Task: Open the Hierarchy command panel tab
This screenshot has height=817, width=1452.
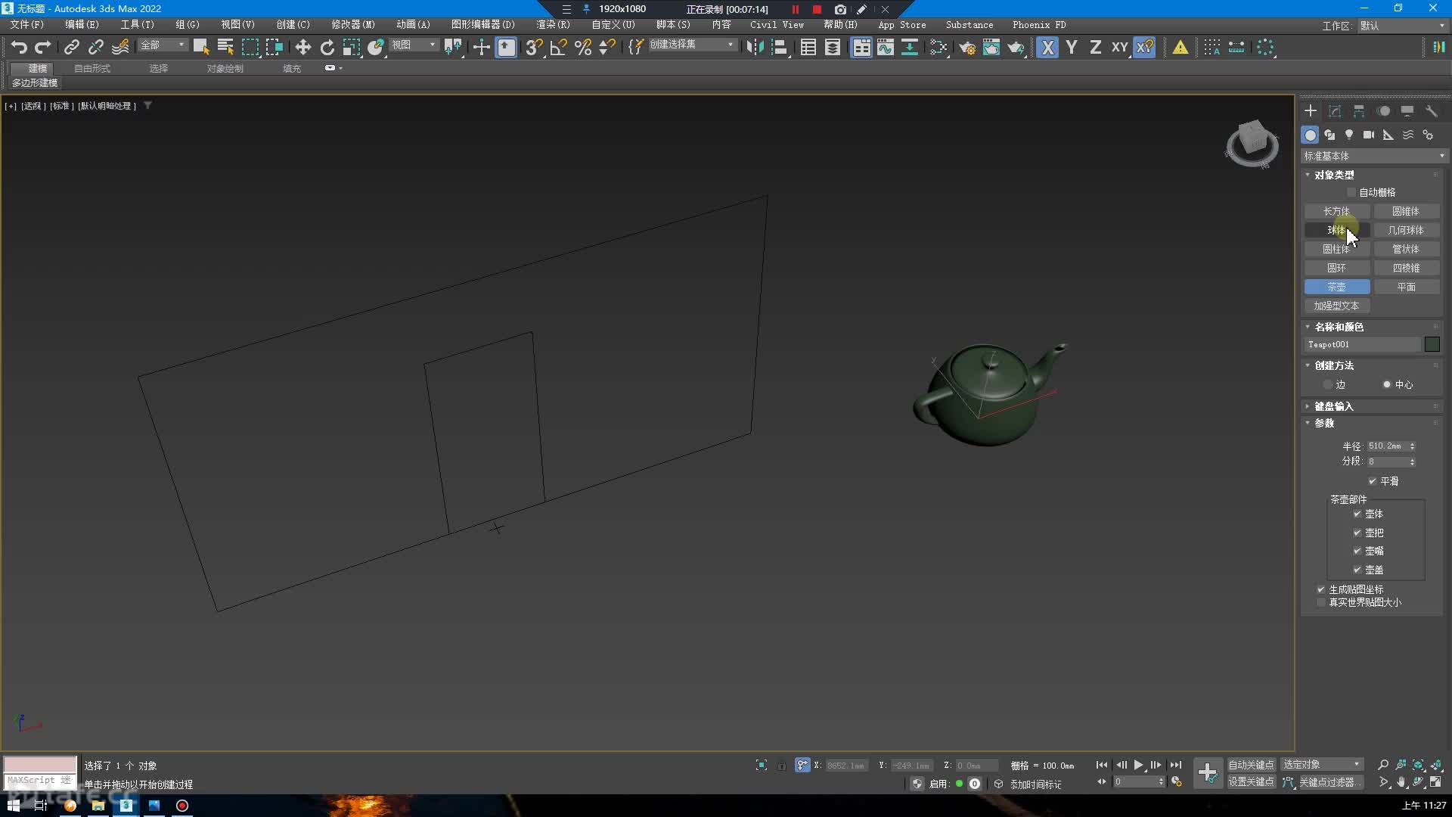Action: click(1359, 110)
